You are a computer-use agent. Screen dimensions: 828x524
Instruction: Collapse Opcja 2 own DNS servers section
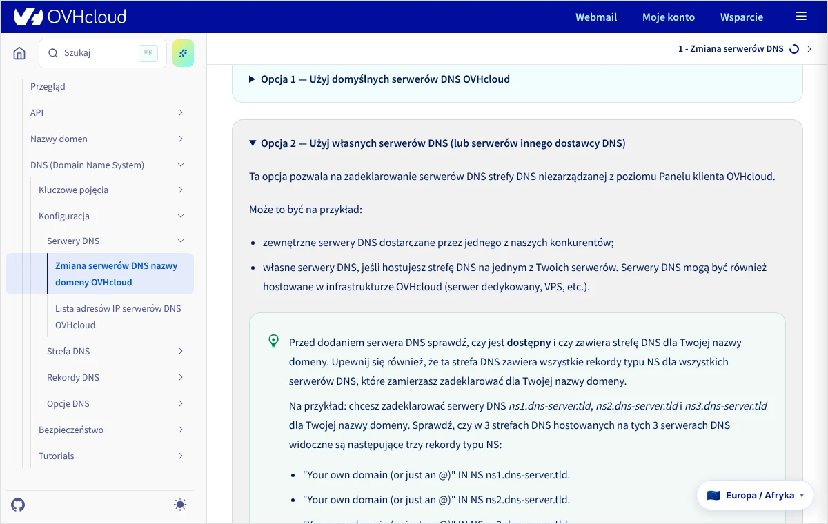coord(437,143)
